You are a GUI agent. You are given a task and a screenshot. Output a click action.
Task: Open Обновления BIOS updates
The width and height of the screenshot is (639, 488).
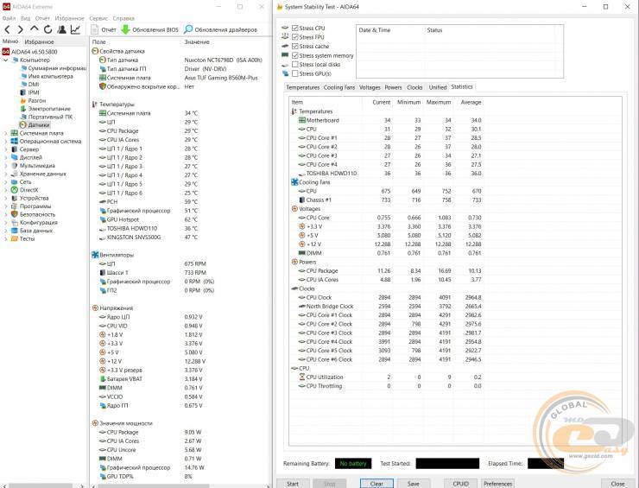[150, 29]
